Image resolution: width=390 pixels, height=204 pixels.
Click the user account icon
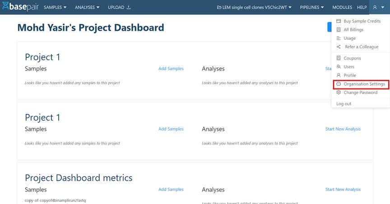point(375,8)
